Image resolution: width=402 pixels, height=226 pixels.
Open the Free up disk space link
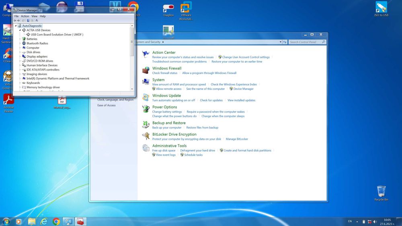click(x=164, y=151)
